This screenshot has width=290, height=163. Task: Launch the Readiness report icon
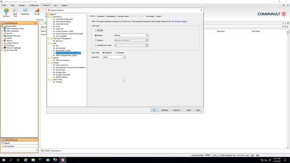[25, 12]
